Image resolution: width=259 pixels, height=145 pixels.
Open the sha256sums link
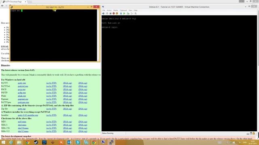23,128
